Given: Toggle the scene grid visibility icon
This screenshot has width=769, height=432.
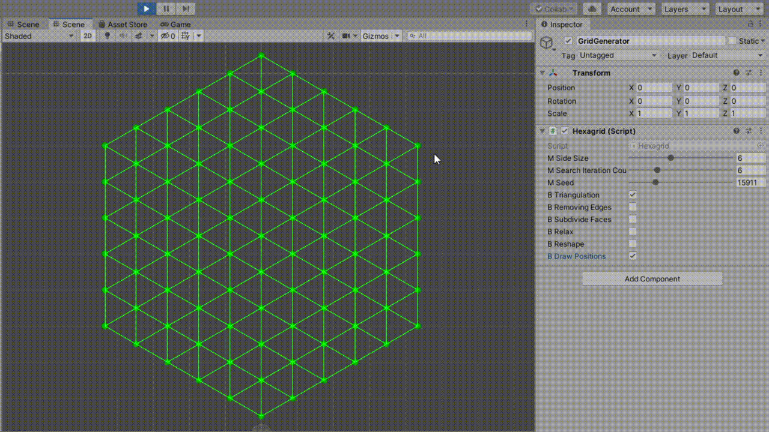Looking at the screenshot, I should click(x=185, y=36).
